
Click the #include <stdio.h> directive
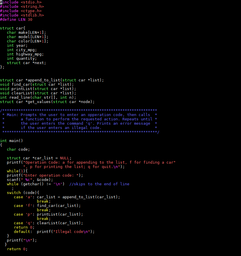click(x=22, y=2)
